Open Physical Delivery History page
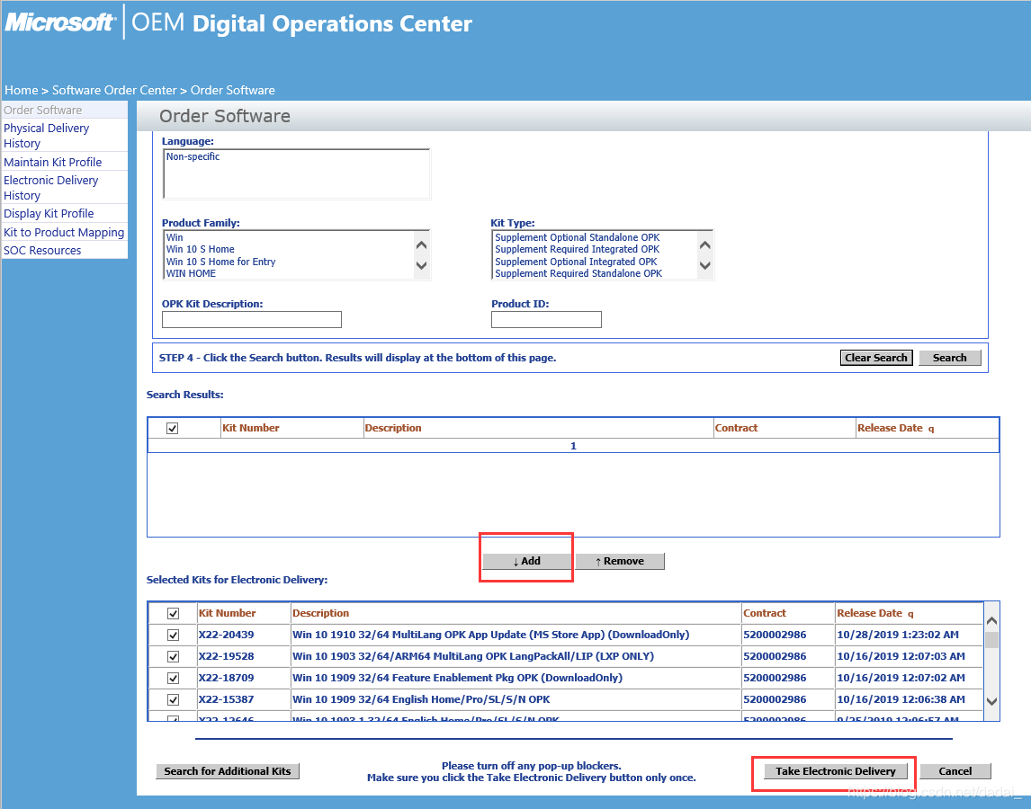1031x809 pixels. click(x=46, y=136)
